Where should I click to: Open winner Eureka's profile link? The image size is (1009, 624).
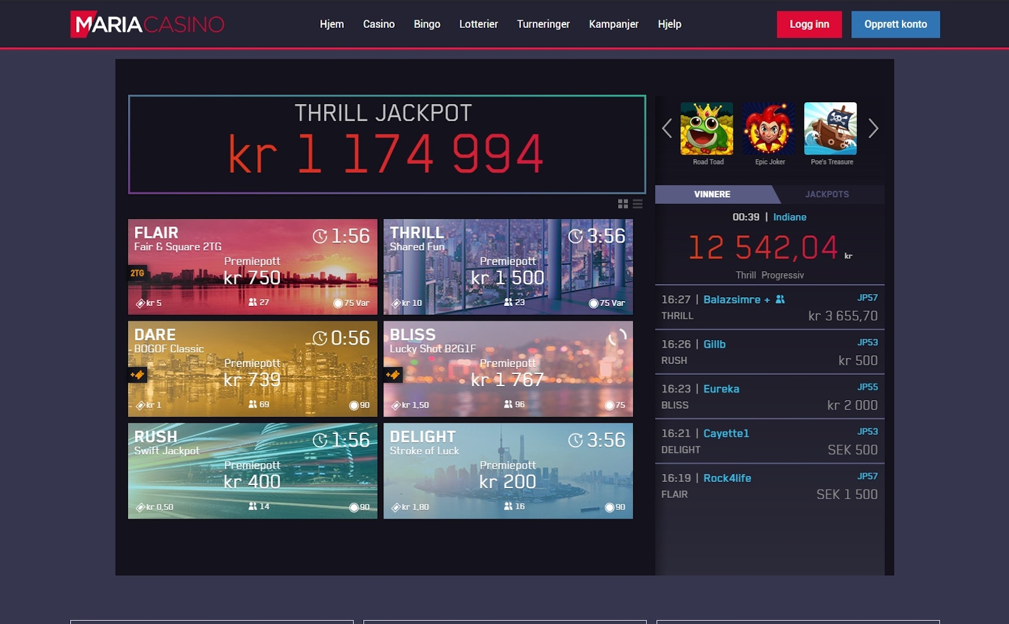(721, 389)
